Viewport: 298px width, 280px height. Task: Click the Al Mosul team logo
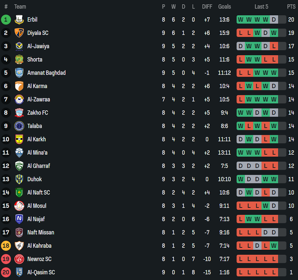[x=19, y=206]
